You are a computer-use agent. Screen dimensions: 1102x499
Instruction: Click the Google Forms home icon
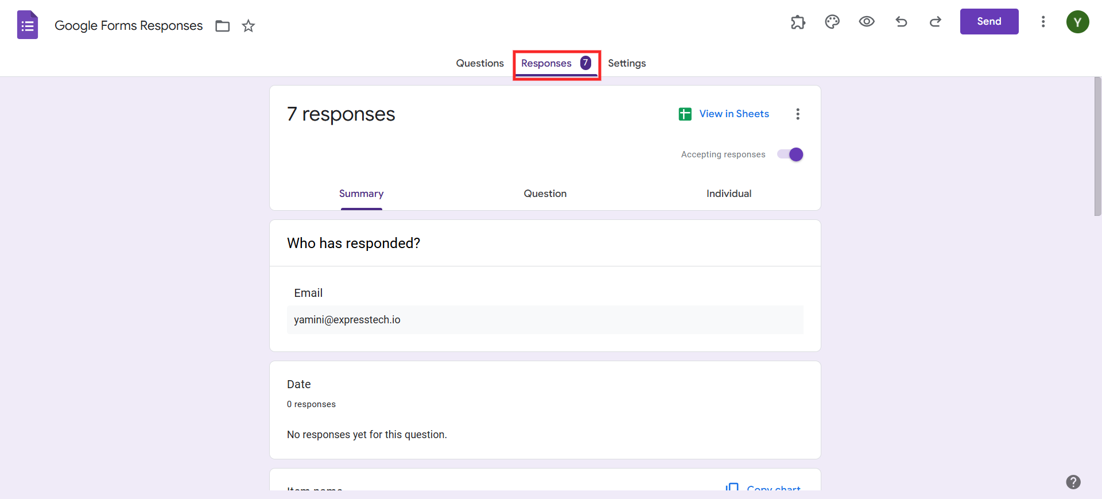tap(28, 25)
